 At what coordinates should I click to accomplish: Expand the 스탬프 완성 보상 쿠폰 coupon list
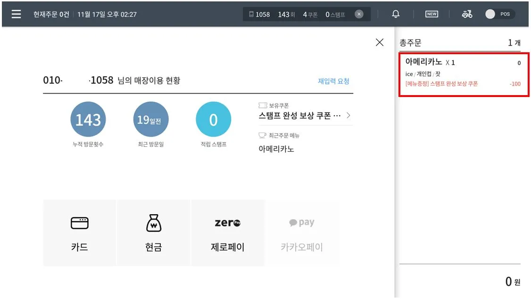point(305,116)
